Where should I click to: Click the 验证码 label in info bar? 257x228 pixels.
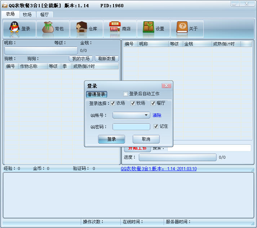tap(81, 168)
